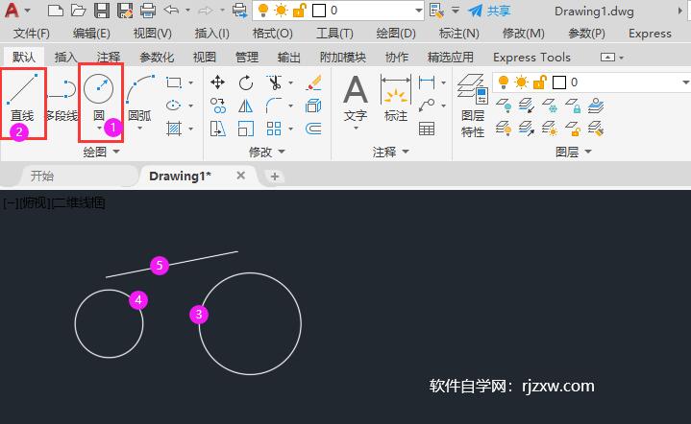This screenshot has height=424, width=691.
Task: Activate the Stretch tool
Action: (218, 129)
